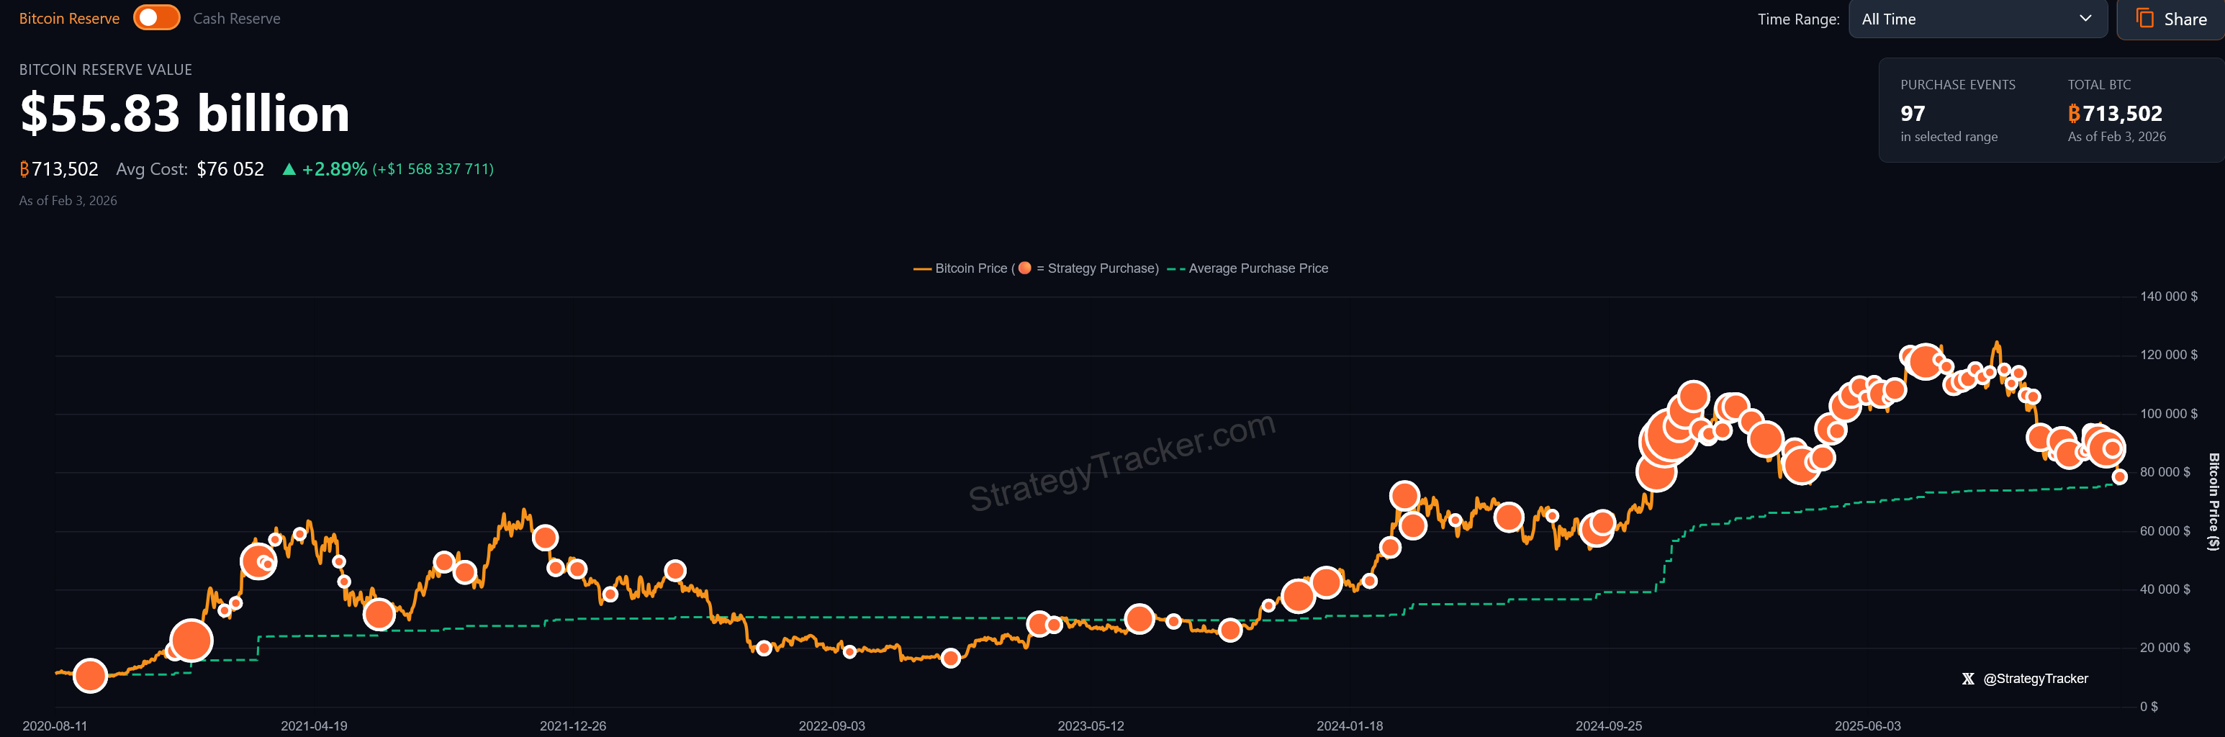The width and height of the screenshot is (2225, 737).
Task: Click the large purchase bubble before 2021-04-19
Action: tap(191, 641)
